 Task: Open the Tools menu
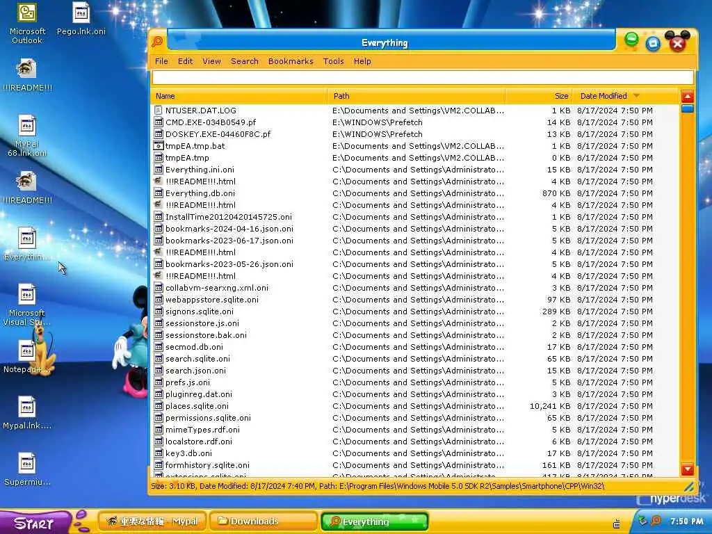click(333, 61)
